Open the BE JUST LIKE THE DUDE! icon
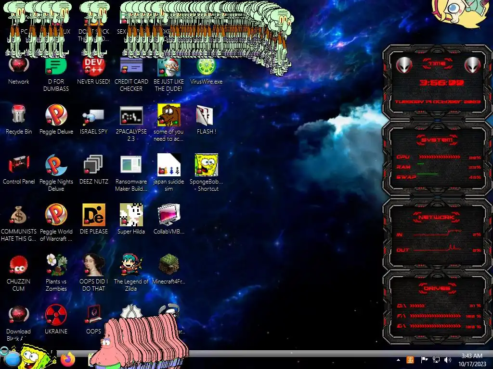493x369 pixels. pos(169,74)
